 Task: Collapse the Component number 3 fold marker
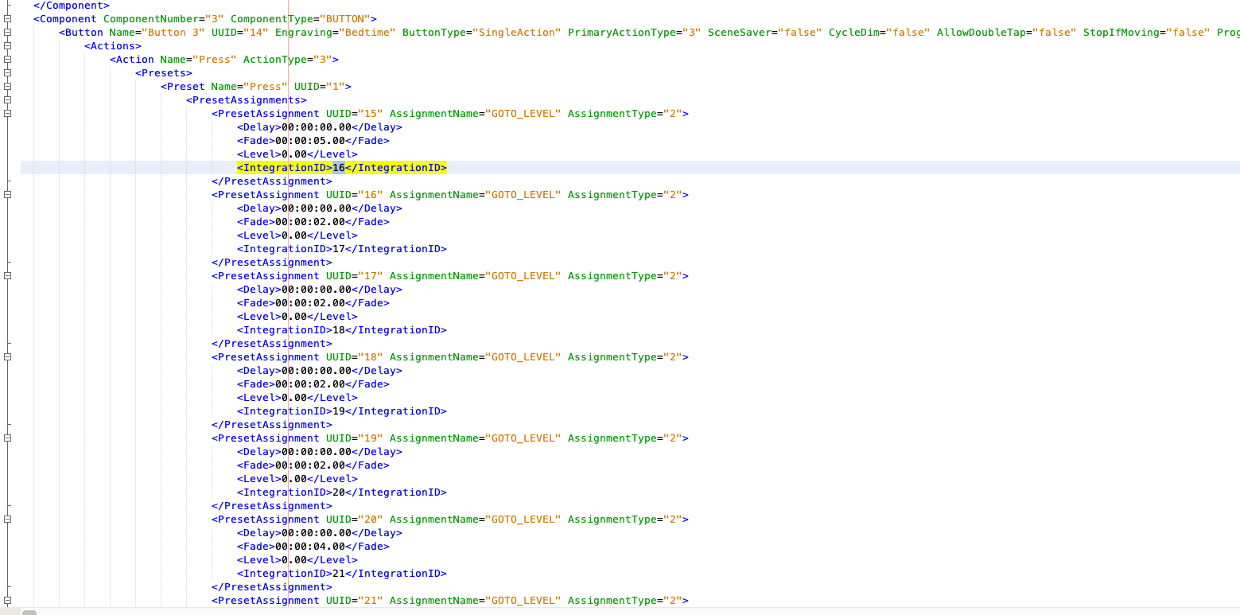(x=7, y=19)
